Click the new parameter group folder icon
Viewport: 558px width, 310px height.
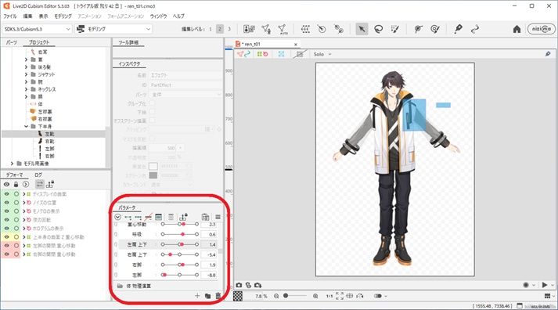(x=208, y=296)
